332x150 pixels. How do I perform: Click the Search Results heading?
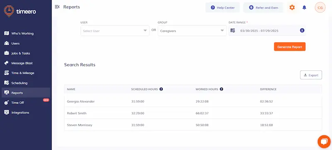[x=80, y=65]
